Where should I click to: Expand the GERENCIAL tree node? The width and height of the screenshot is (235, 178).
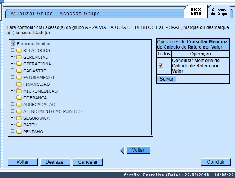[12, 57]
